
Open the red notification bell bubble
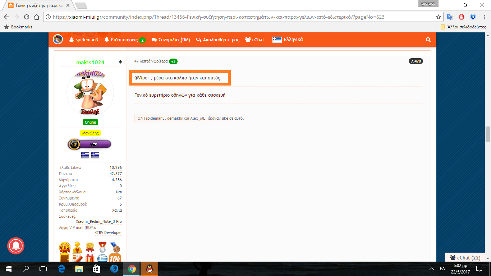tap(16, 246)
